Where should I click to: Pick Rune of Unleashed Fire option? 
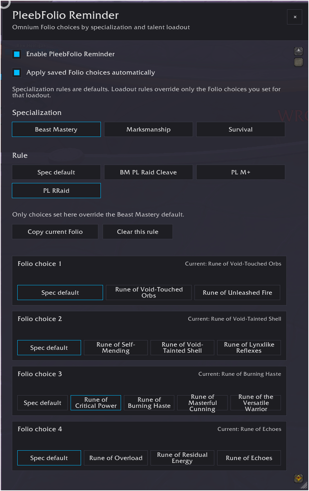(x=237, y=293)
